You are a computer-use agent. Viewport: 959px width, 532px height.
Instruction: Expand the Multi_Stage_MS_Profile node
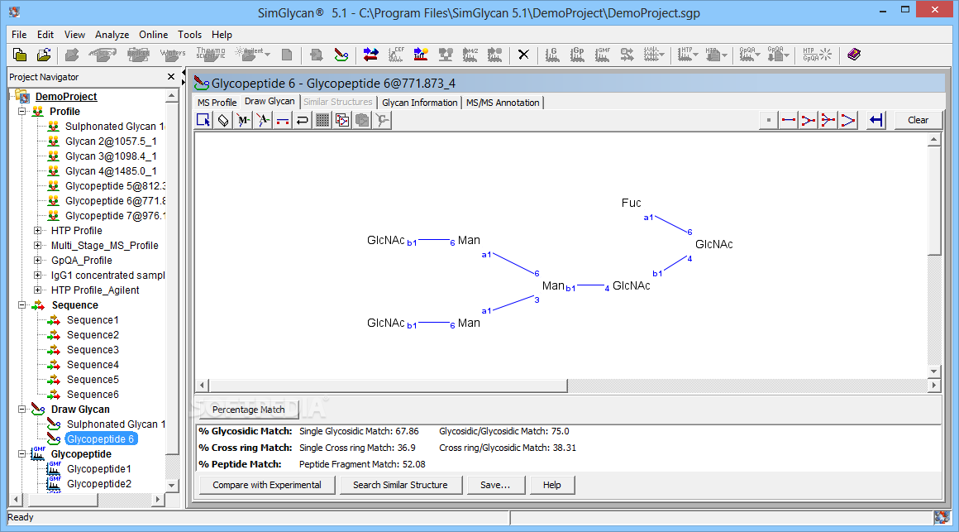point(37,246)
